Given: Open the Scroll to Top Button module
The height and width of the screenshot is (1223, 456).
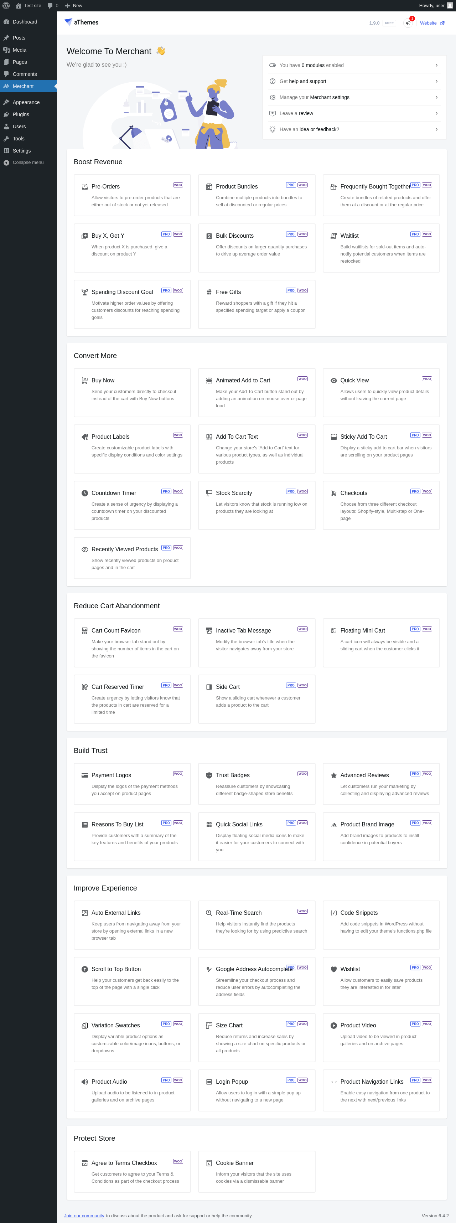Looking at the screenshot, I should pos(116,969).
